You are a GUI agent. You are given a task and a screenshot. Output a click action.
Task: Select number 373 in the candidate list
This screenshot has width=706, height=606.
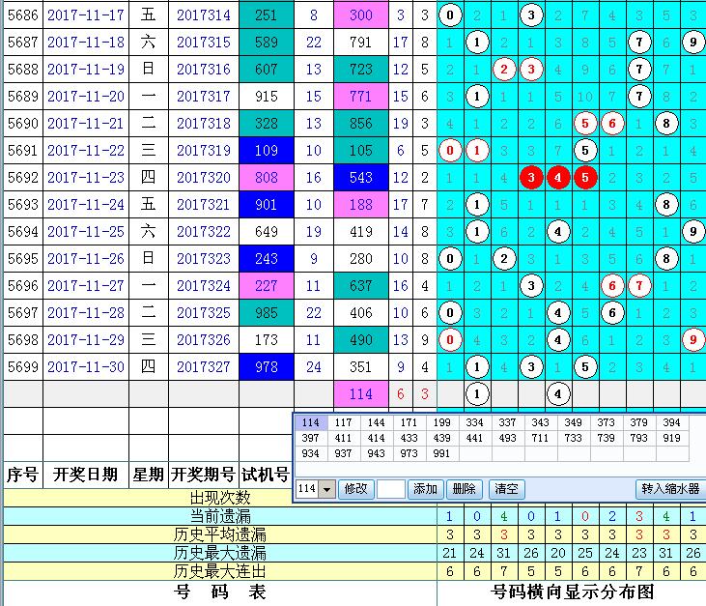[607, 422]
